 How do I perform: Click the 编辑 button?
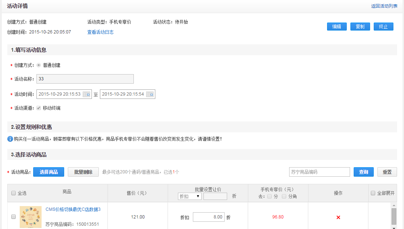(x=337, y=27)
